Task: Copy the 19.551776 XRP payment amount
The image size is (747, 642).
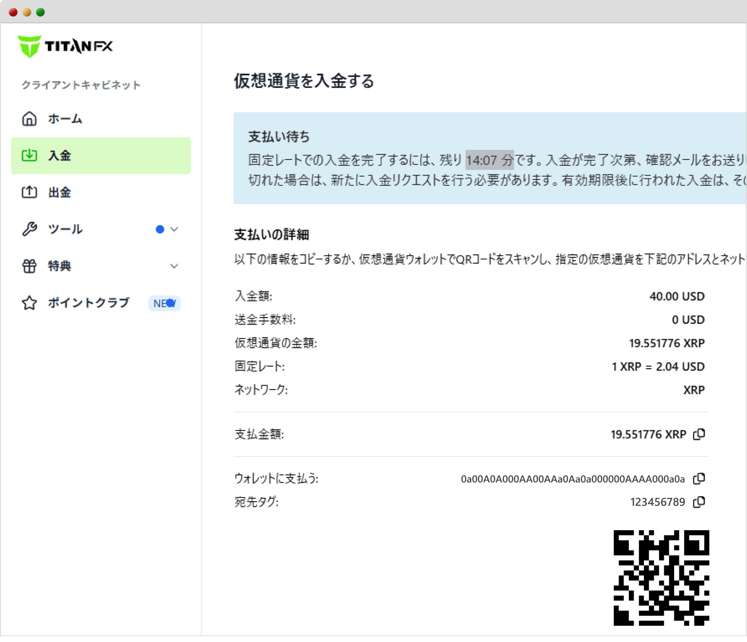Action: point(700,434)
